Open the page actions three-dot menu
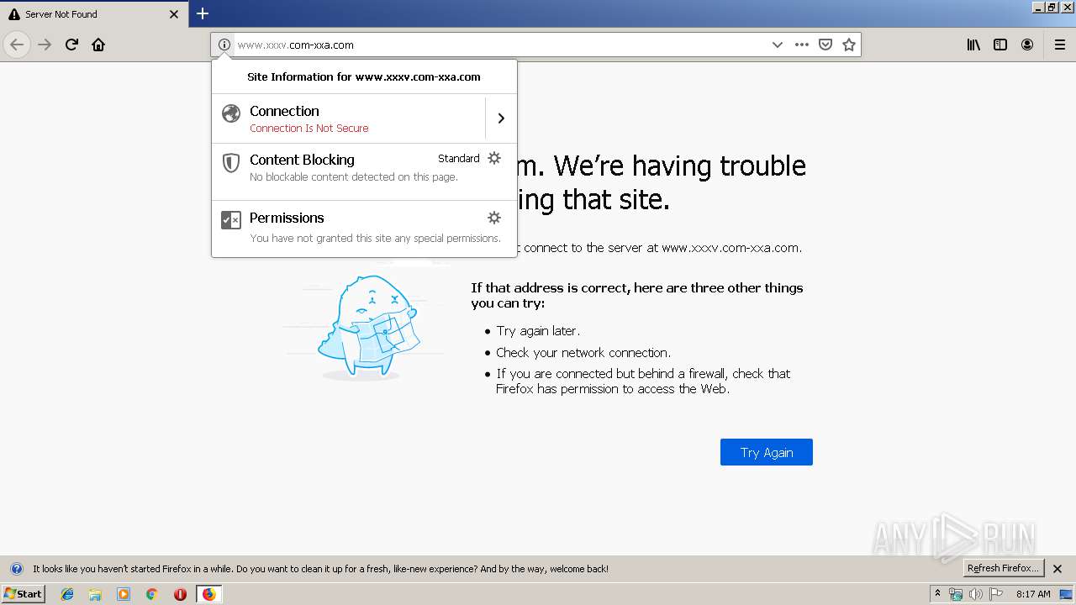 [x=802, y=45]
